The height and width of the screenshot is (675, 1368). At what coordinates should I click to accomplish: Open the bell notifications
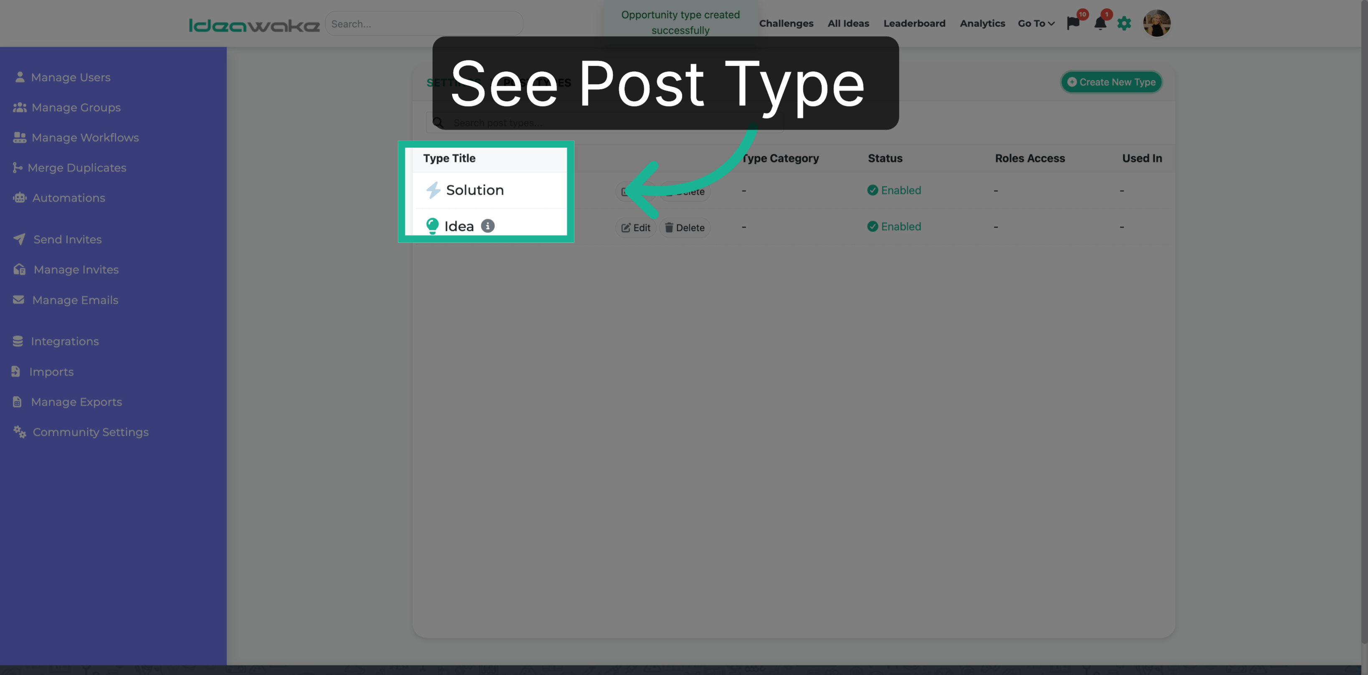[x=1100, y=23]
